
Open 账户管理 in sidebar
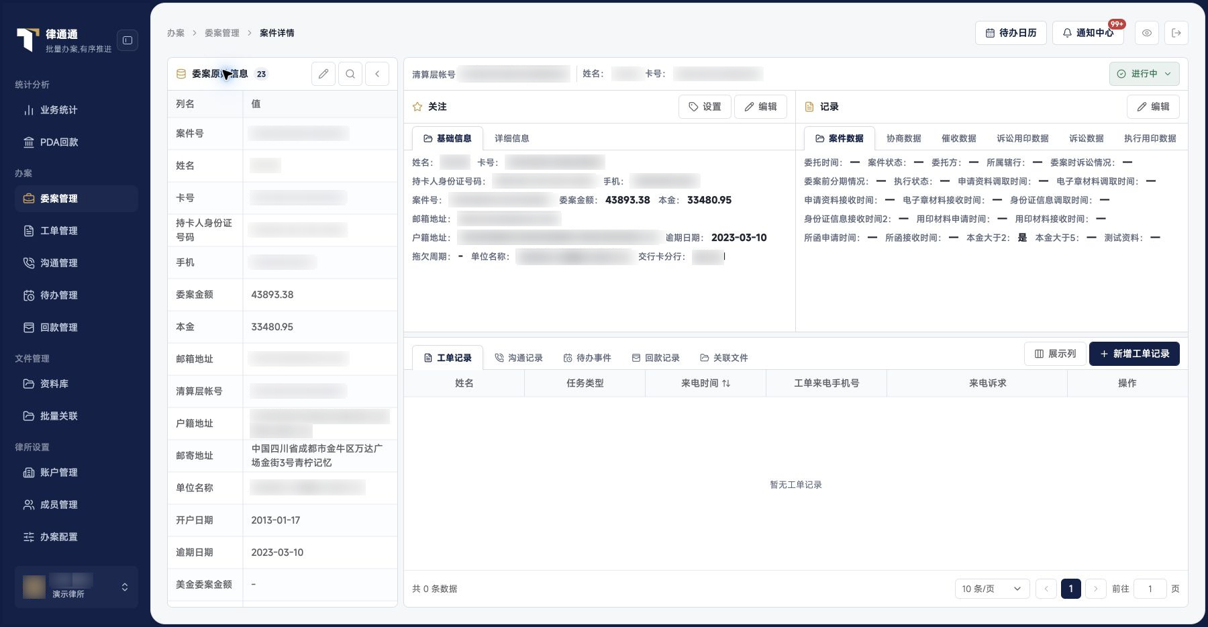pyautogui.click(x=76, y=473)
